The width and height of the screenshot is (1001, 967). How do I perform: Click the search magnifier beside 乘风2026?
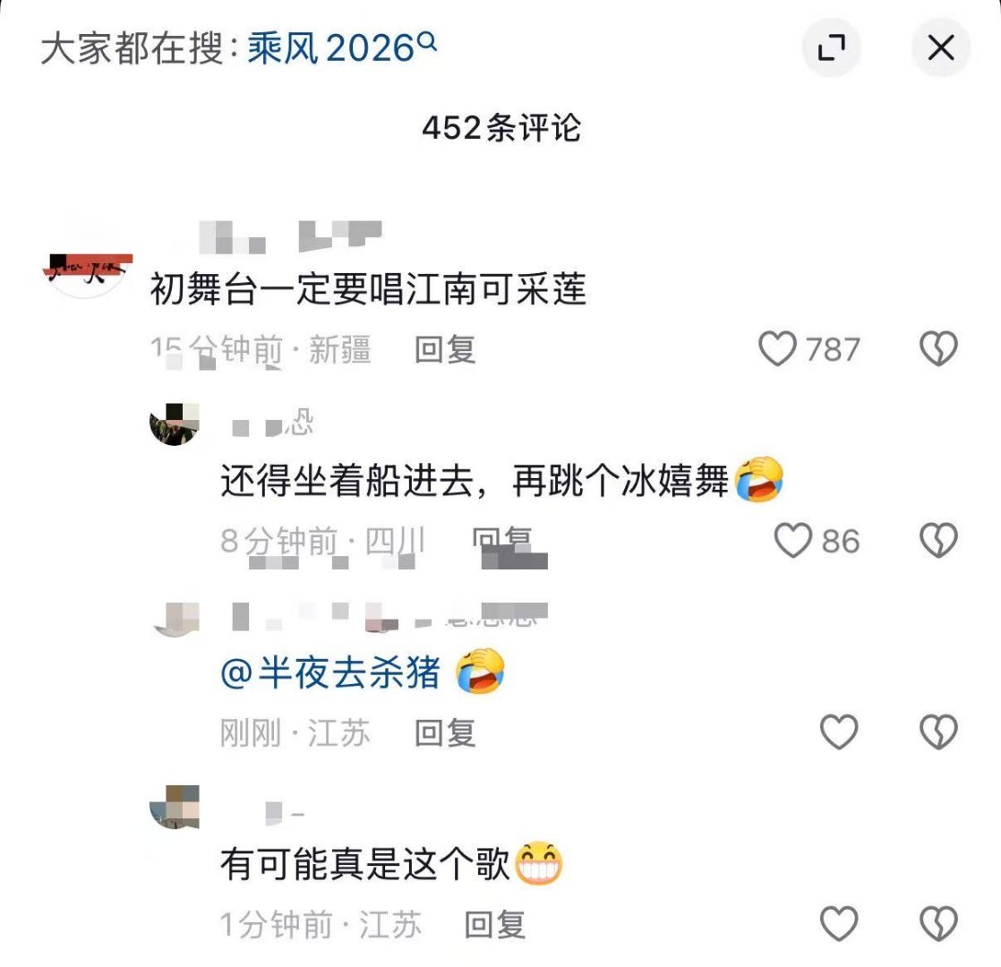coord(427,42)
